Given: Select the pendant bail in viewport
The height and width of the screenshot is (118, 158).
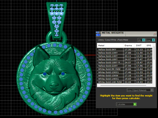Looking at the screenshot, I should point(57,20).
